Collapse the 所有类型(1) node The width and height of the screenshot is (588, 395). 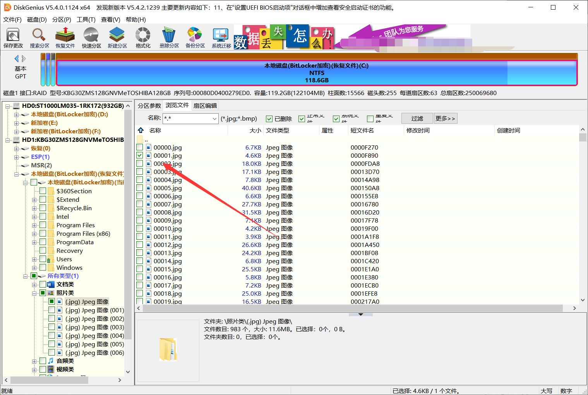[x=25, y=276]
